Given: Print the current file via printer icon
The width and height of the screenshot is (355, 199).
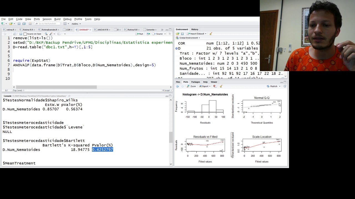Looking at the screenshot, I should tap(30, 23).
